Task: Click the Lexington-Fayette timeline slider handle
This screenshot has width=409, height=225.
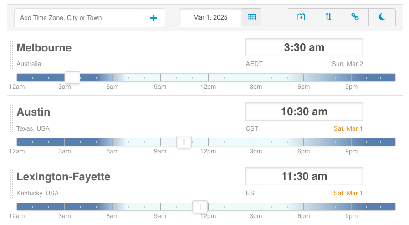Action: pyautogui.click(x=200, y=207)
